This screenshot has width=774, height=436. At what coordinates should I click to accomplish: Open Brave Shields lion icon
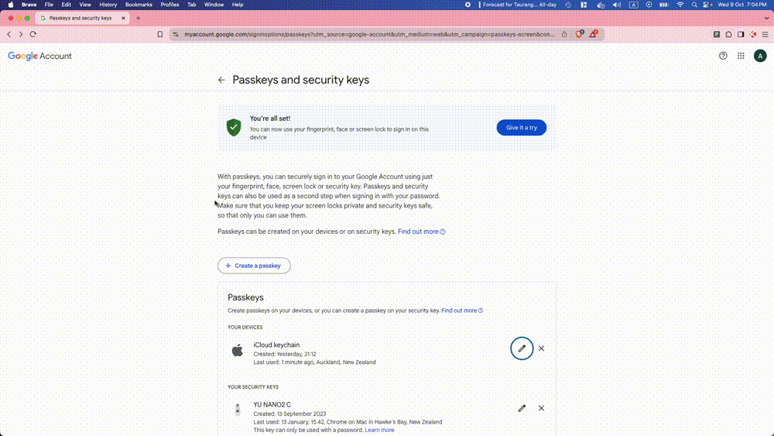click(580, 34)
